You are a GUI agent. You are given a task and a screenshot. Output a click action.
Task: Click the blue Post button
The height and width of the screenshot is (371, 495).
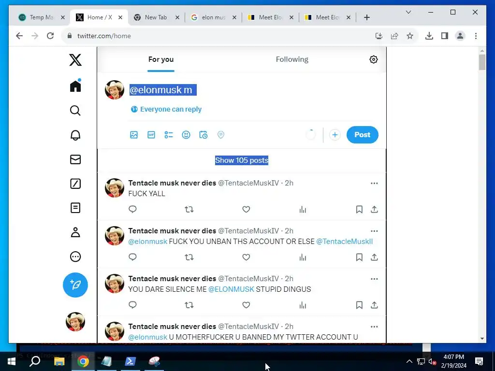(x=362, y=135)
